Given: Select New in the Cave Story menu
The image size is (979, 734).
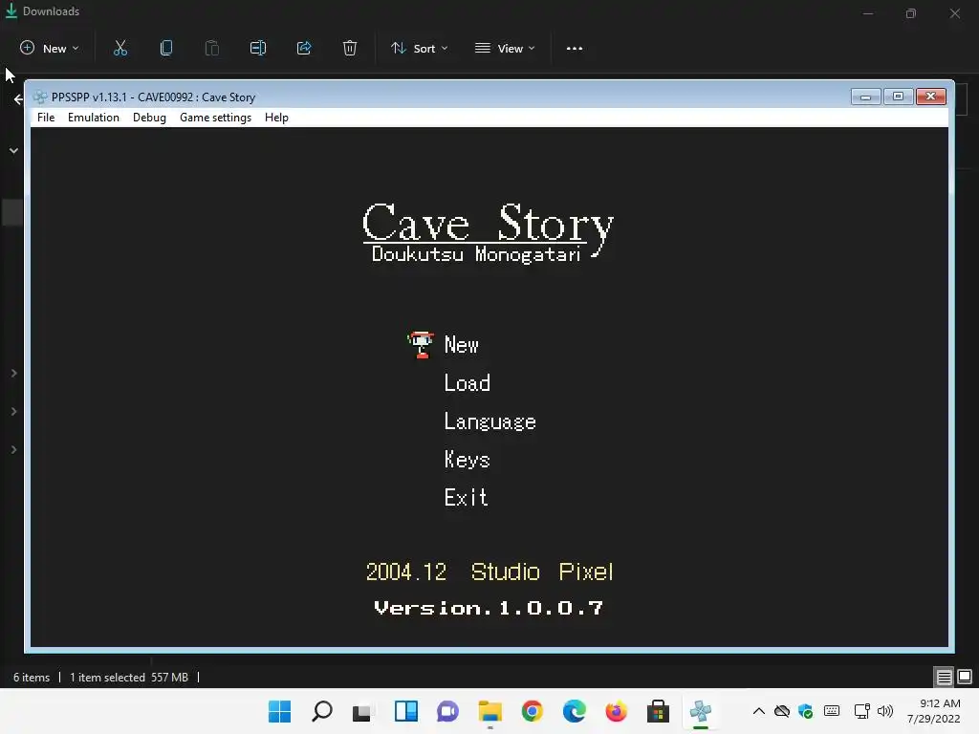Looking at the screenshot, I should [461, 344].
